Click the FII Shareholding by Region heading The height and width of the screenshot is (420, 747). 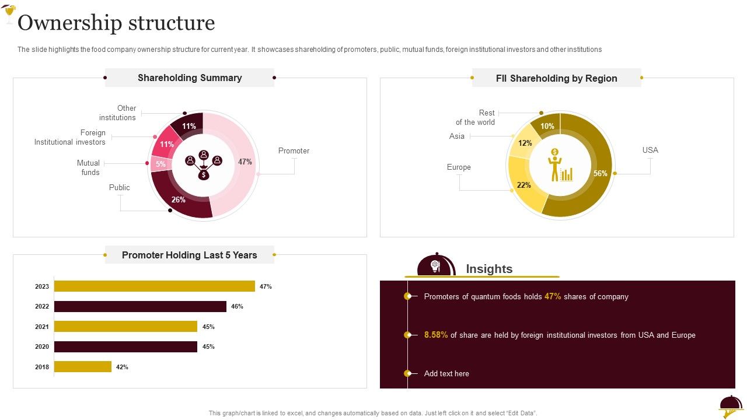coord(556,78)
